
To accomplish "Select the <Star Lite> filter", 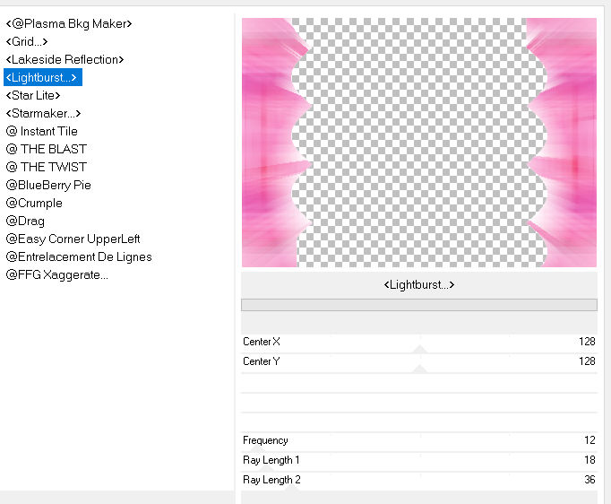I will point(33,95).
